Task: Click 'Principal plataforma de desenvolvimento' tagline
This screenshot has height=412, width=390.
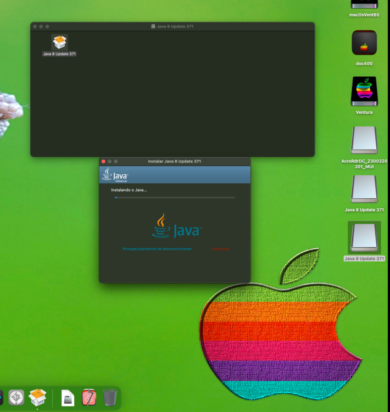Action: tap(157, 249)
